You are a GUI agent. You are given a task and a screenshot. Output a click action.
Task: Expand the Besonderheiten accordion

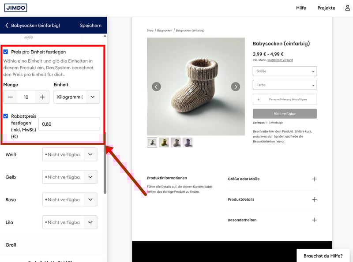point(314,220)
